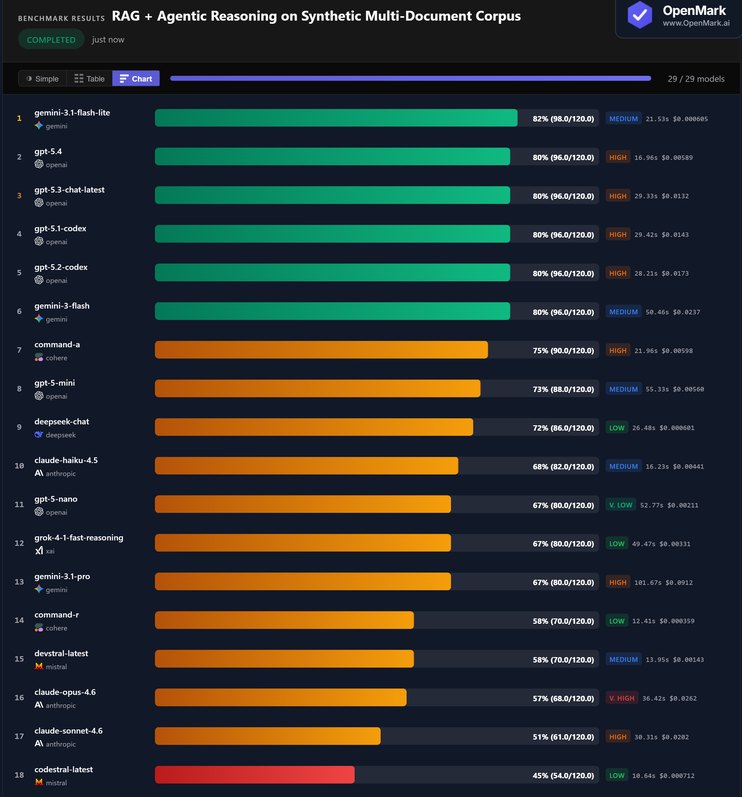This screenshot has width=742, height=797.
Task: Click the 29/29 models progress bar
Action: (410, 79)
